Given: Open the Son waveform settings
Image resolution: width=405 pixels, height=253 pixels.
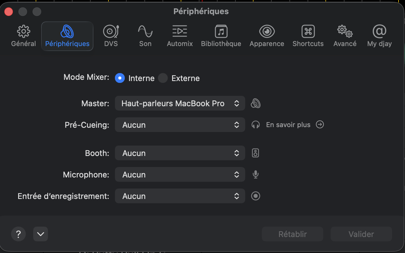Looking at the screenshot, I should pos(145,36).
